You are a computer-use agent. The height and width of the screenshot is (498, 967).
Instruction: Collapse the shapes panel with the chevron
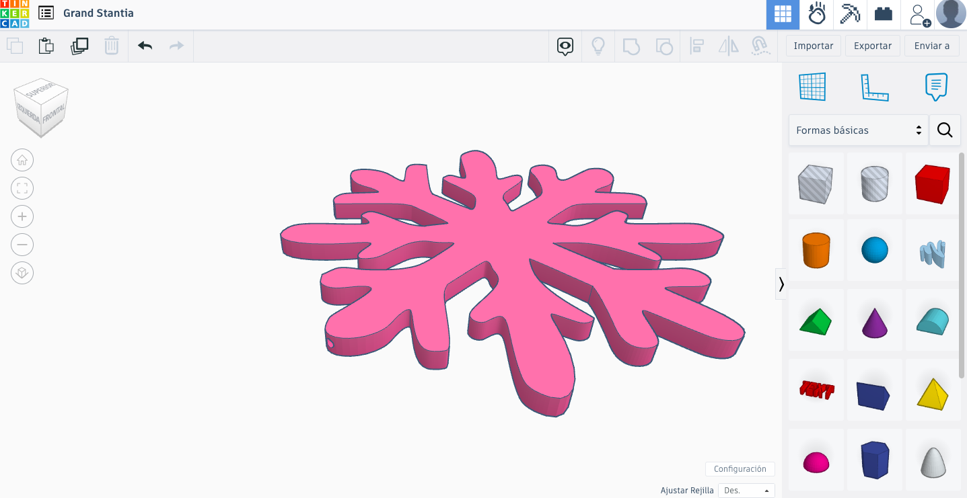pyautogui.click(x=781, y=284)
